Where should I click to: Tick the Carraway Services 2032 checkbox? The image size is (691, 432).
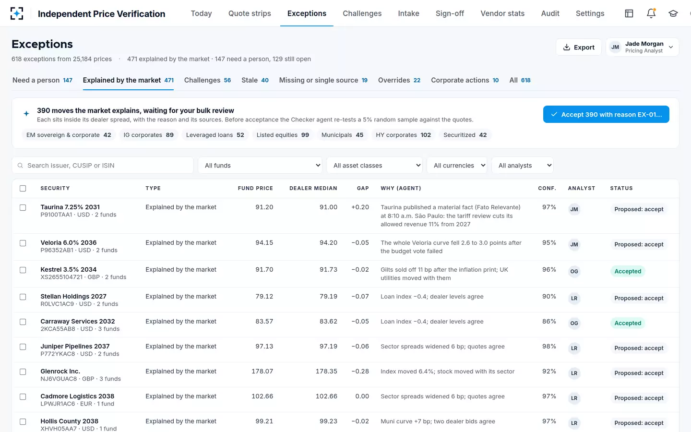pos(23,322)
